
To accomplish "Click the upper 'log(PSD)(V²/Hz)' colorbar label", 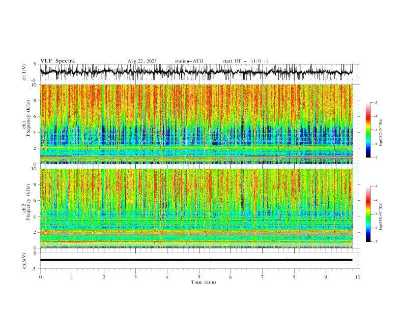I will (x=381, y=133).
